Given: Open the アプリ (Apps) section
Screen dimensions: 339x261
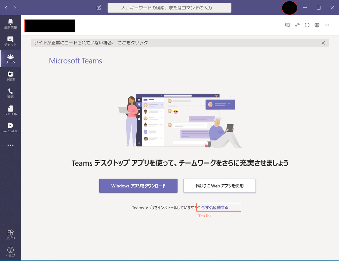Looking at the screenshot, I should tap(11, 234).
